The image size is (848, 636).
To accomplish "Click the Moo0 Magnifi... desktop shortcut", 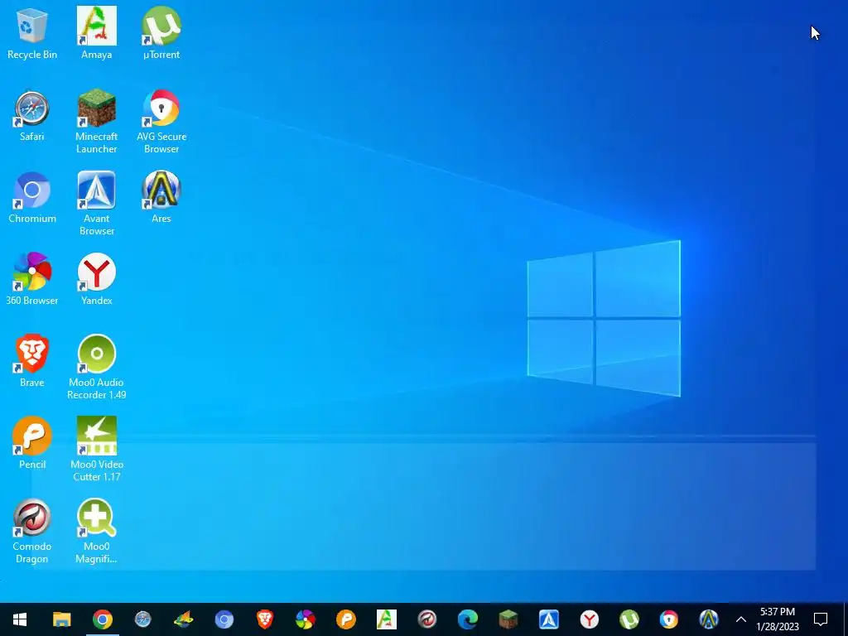I will [96, 532].
